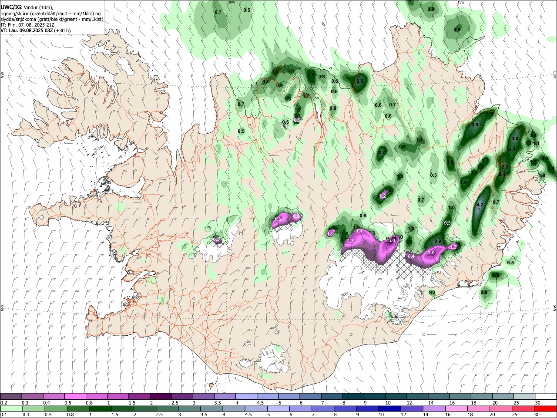Click the 'UWC/IG: Vindur (10m)' title text
The height and width of the screenshot is (418, 557).
27,7
